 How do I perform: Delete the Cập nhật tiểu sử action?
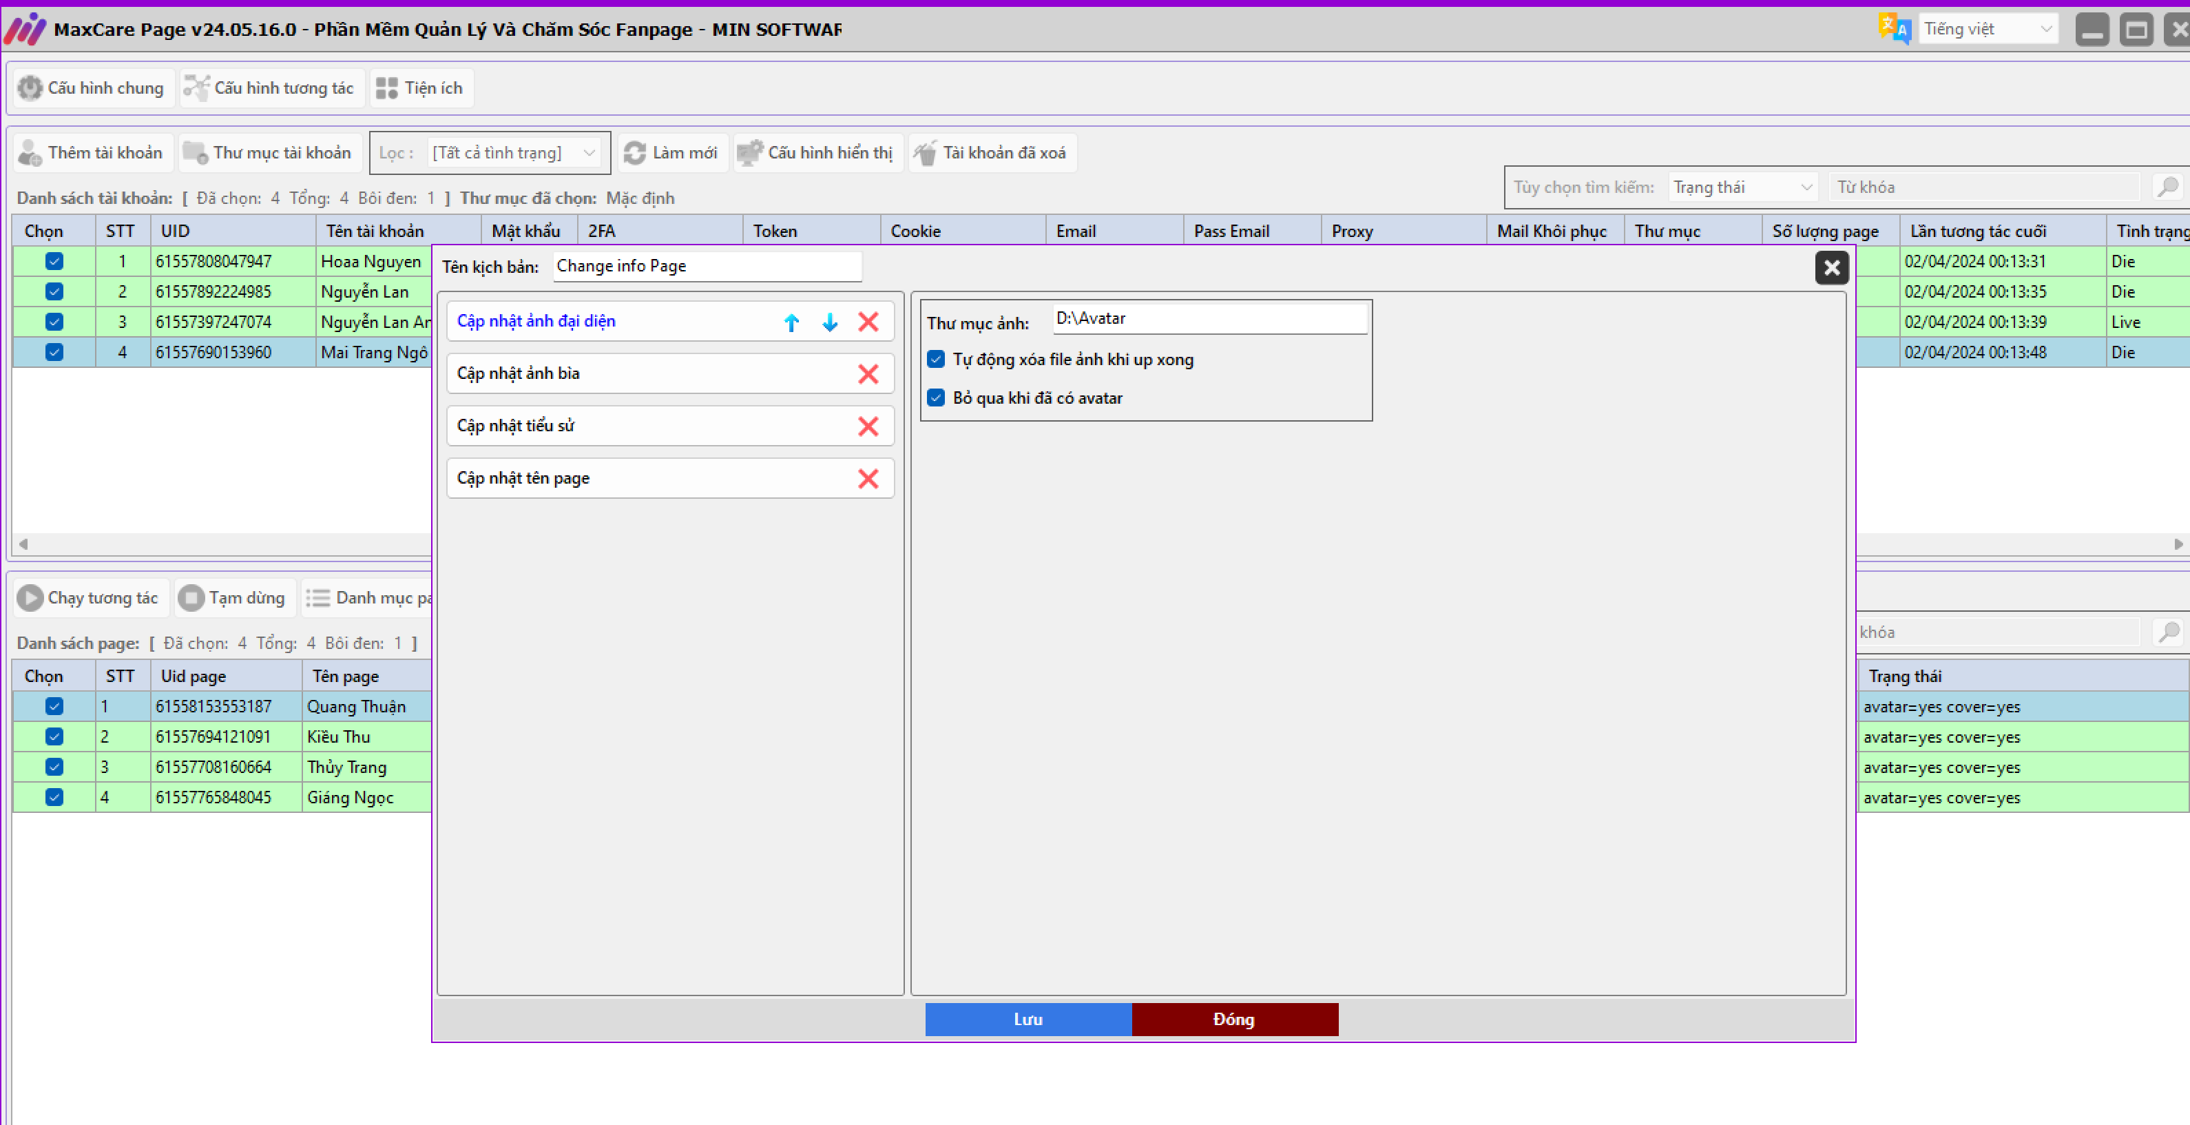tap(868, 427)
